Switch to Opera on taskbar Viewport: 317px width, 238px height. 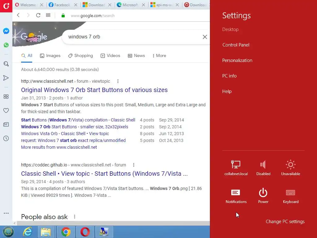[85, 232]
